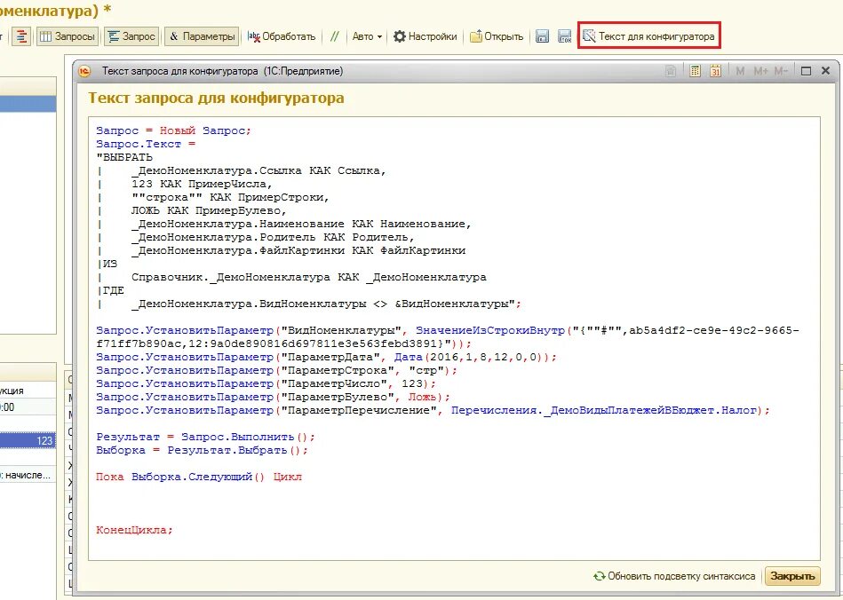The width and height of the screenshot is (843, 600).
Task: Toggle the Запросы panel button
Action: 68,36
